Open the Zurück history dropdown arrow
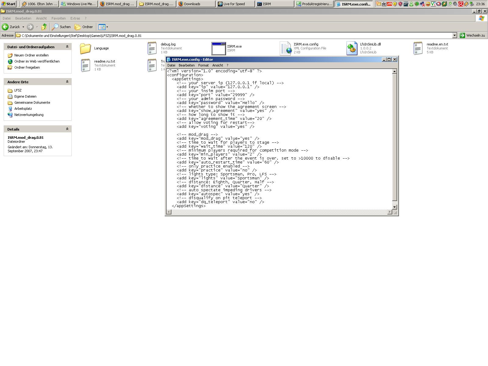The height and width of the screenshot is (366, 488). click(x=23, y=27)
